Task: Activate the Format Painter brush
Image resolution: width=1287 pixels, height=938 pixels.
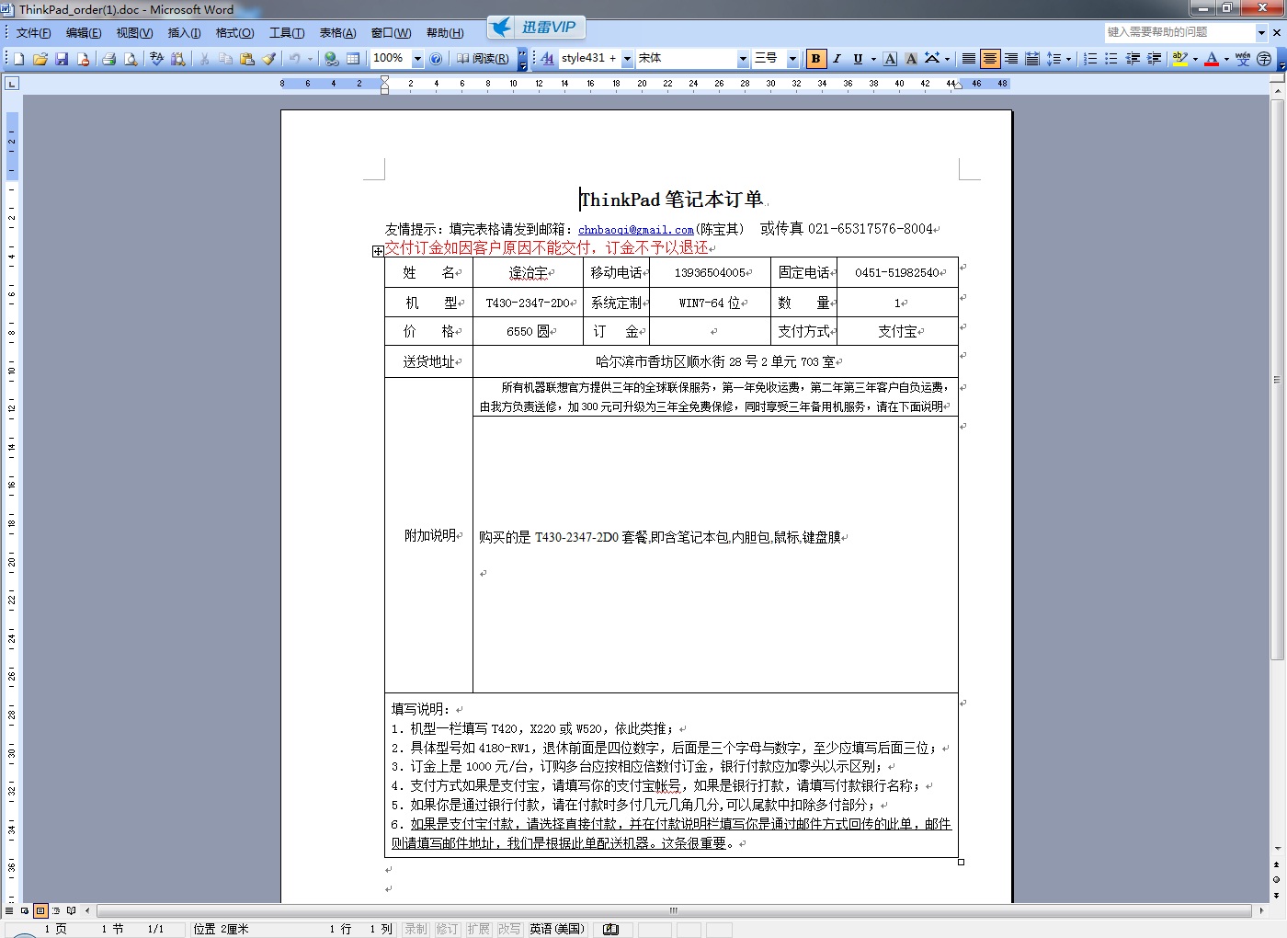Action: (x=268, y=59)
